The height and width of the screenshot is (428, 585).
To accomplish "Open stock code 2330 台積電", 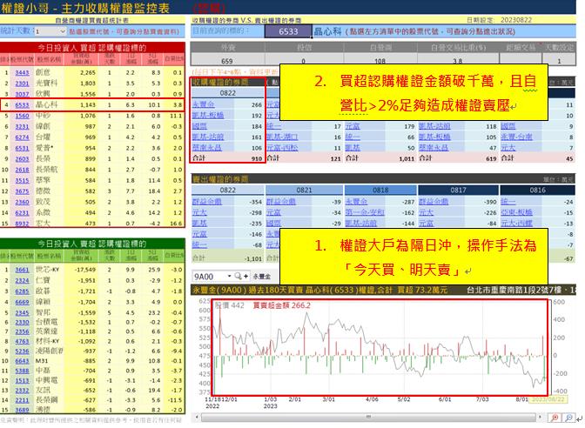I will point(22,322).
